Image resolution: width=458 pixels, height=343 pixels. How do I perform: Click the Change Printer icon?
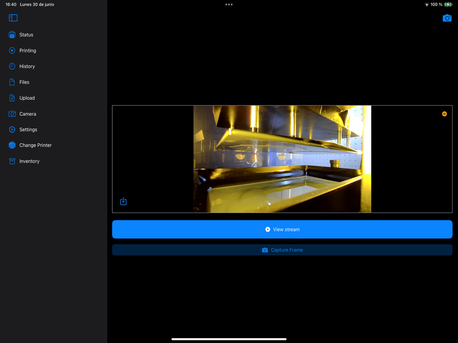(x=12, y=145)
